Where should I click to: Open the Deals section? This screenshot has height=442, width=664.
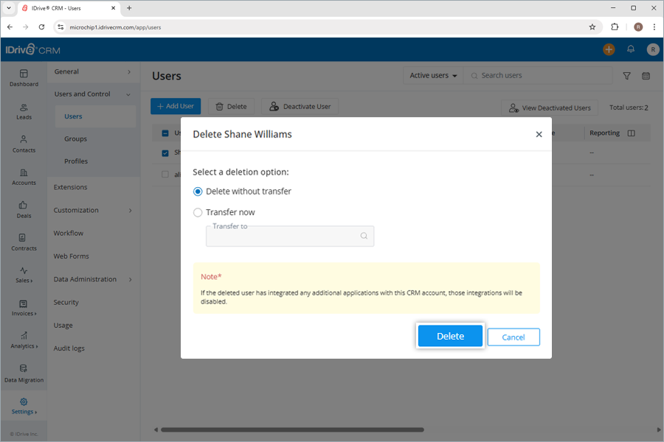(24, 211)
